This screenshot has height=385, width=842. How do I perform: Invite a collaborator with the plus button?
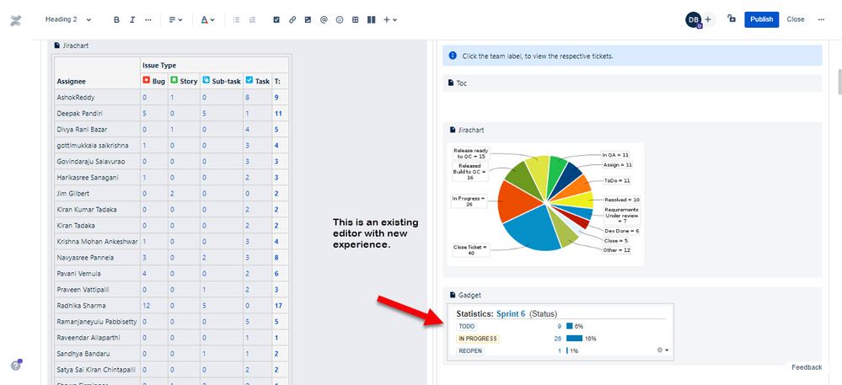(x=708, y=20)
